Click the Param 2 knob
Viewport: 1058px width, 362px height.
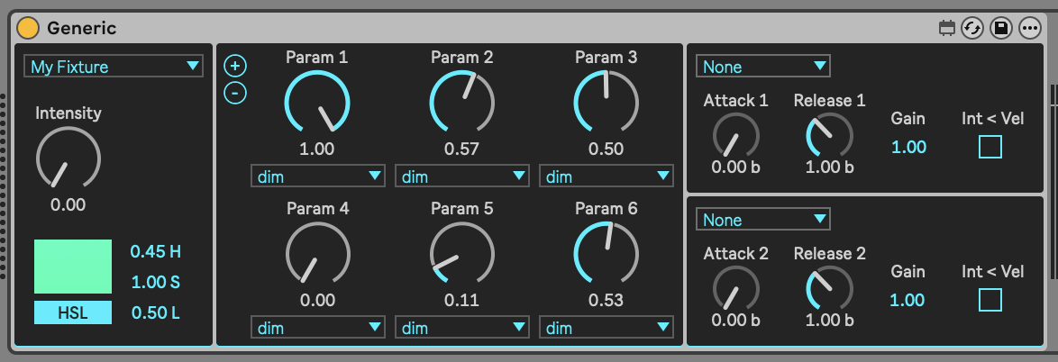[x=461, y=103]
